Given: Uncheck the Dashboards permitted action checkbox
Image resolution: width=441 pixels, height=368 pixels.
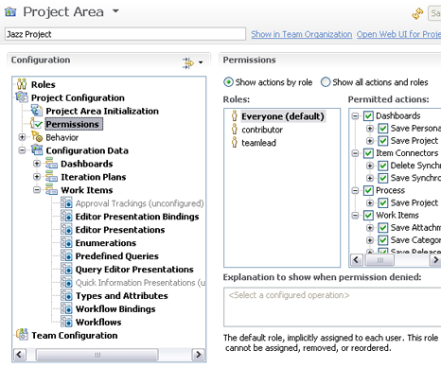Looking at the screenshot, I should (368, 115).
